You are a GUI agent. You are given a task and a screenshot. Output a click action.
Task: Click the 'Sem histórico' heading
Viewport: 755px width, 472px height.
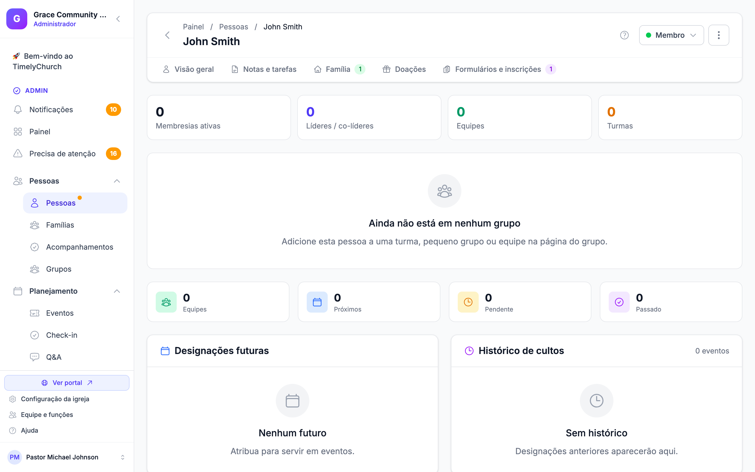596,433
